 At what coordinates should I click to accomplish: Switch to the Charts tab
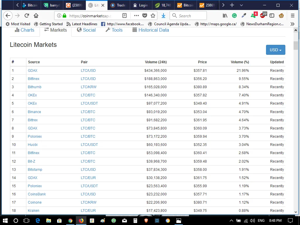[25, 30]
